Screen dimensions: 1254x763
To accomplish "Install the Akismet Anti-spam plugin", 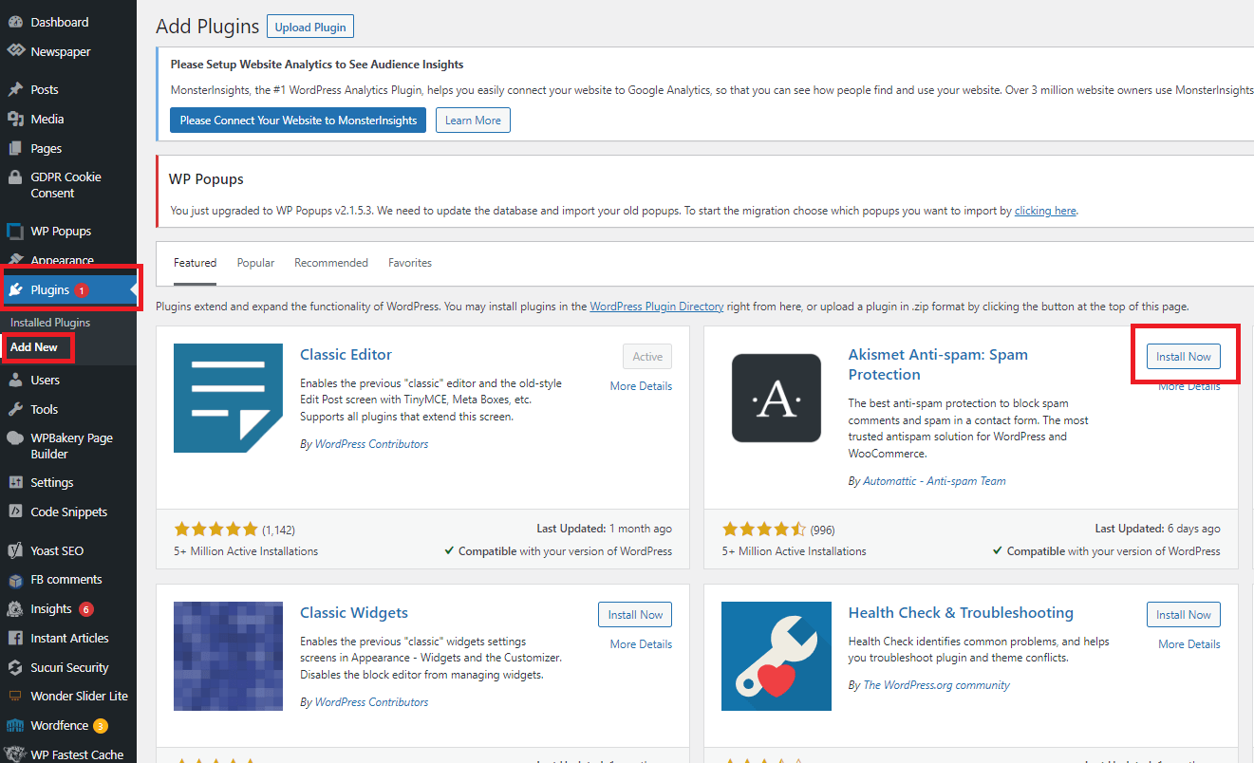I will click(x=1183, y=357).
